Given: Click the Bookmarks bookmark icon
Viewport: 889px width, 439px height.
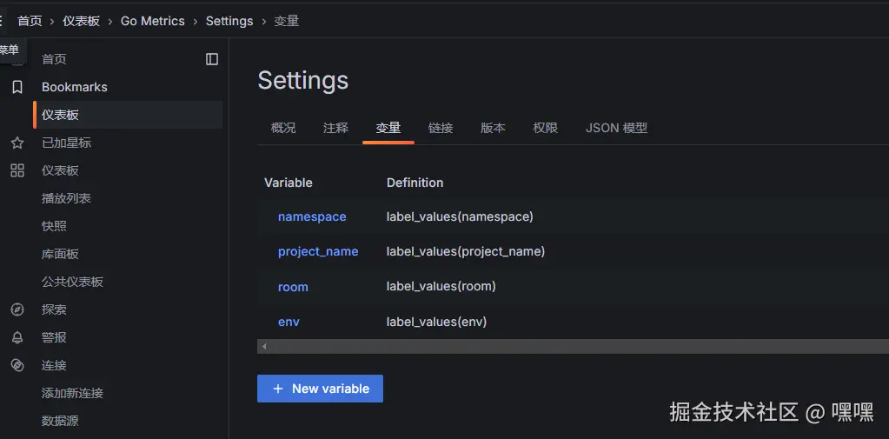Looking at the screenshot, I should tap(17, 87).
